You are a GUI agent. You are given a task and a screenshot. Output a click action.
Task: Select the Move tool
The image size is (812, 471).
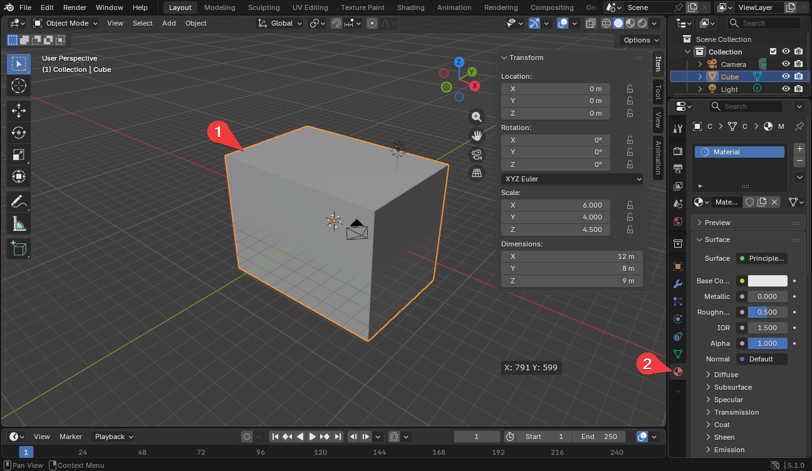[x=19, y=111]
